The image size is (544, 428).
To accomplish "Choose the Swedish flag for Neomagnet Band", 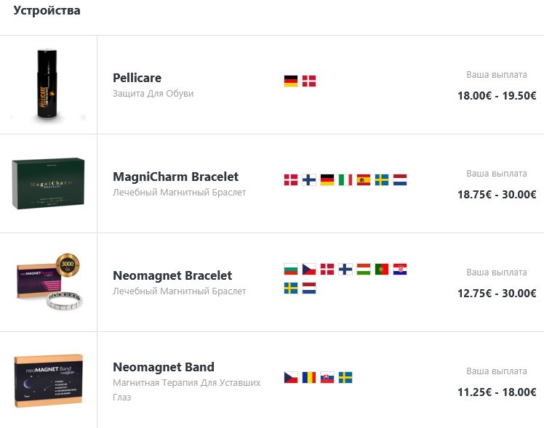I will (x=345, y=378).
